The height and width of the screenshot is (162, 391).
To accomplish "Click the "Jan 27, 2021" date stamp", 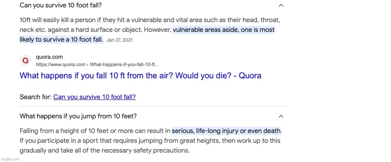I will [119, 40].
